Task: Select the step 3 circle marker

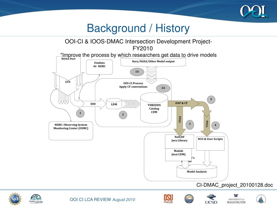Action: pyautogui.click(x=190, y=124)
